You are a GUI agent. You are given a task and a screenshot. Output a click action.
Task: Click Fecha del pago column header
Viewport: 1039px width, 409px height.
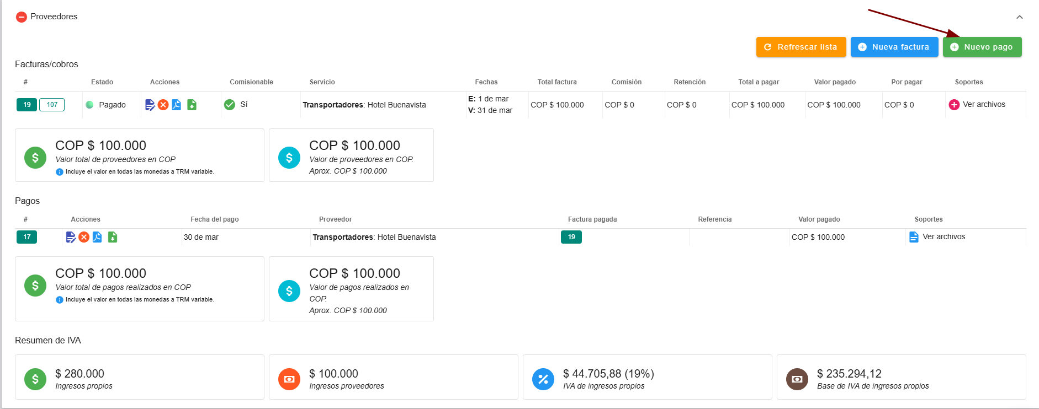tap(215, 219)
